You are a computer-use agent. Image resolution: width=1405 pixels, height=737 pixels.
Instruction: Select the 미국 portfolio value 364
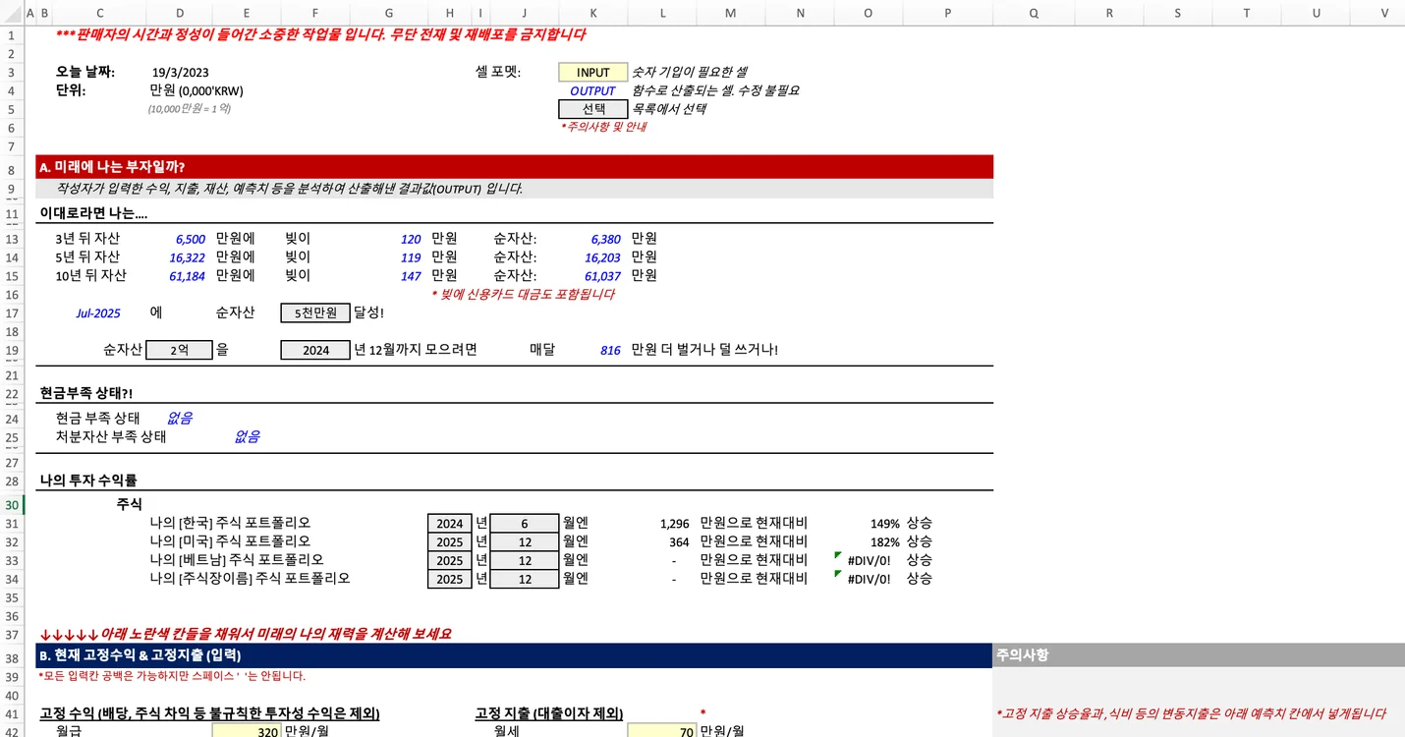(680, 542)
